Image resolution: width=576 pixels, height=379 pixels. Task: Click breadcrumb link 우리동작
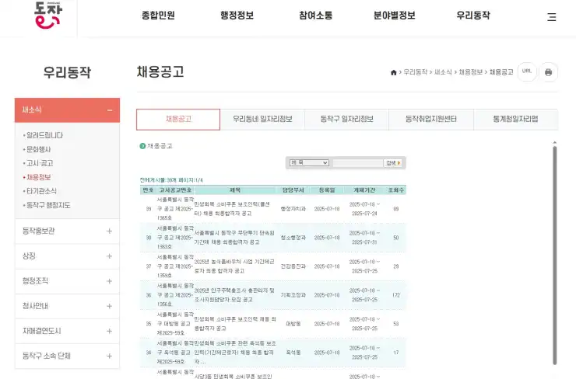pyautogui.click(x=416, y=72)
